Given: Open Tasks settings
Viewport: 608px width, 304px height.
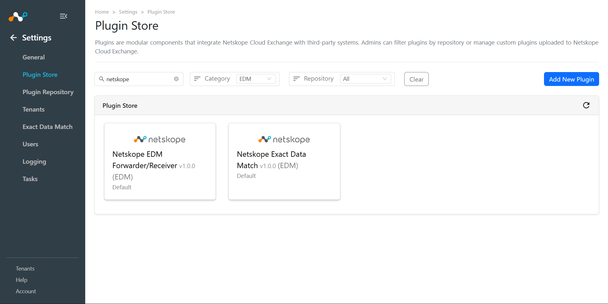Looking at the screenshot, I should pos(30,179).
